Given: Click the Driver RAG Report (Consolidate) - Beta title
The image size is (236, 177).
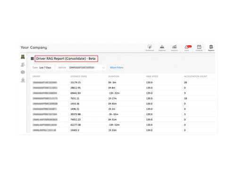Looking at the screenshot, I should pyautogui.click(x=66, y=59).
